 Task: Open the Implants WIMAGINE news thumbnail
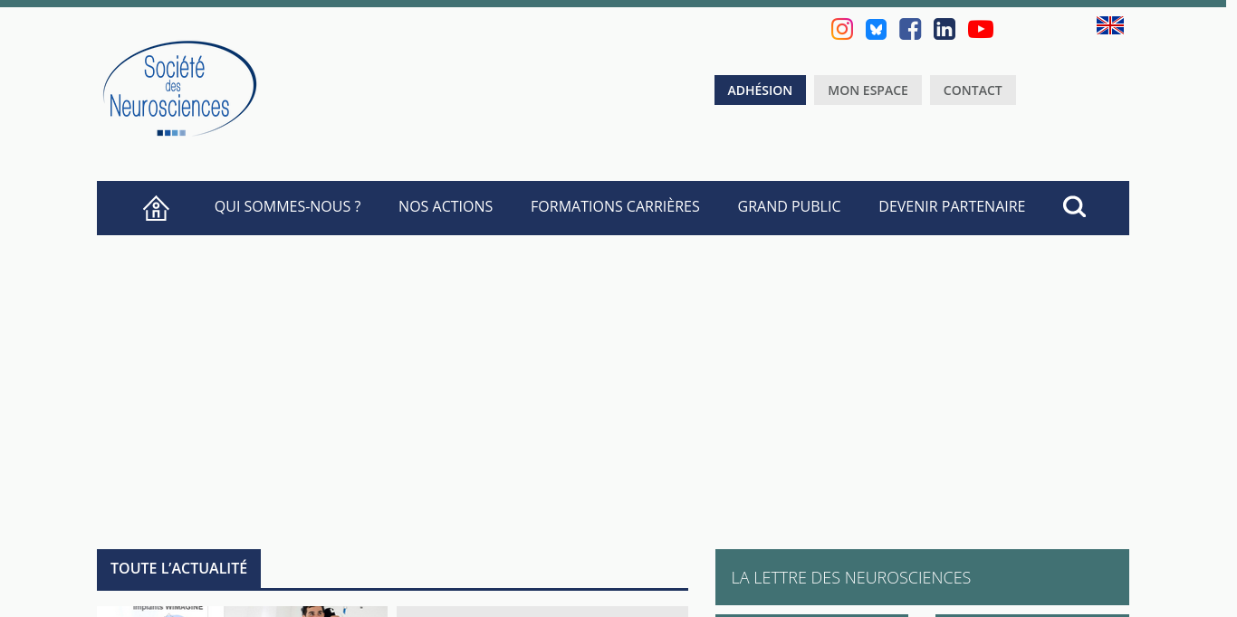(152, 611)
